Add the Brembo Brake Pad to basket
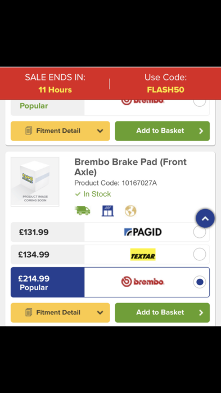This screenshot has width=221, height=393. [x=162, y=313]
